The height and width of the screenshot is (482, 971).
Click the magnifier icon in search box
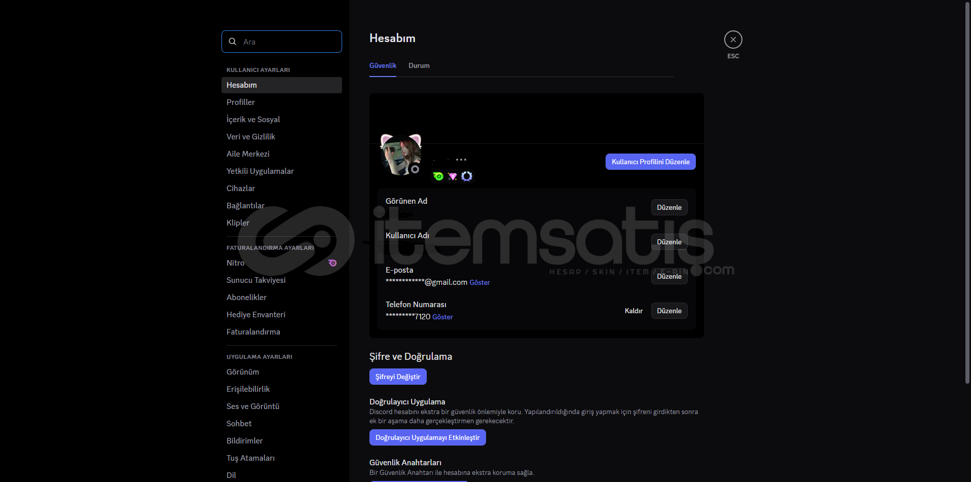(x=233, y=42)
